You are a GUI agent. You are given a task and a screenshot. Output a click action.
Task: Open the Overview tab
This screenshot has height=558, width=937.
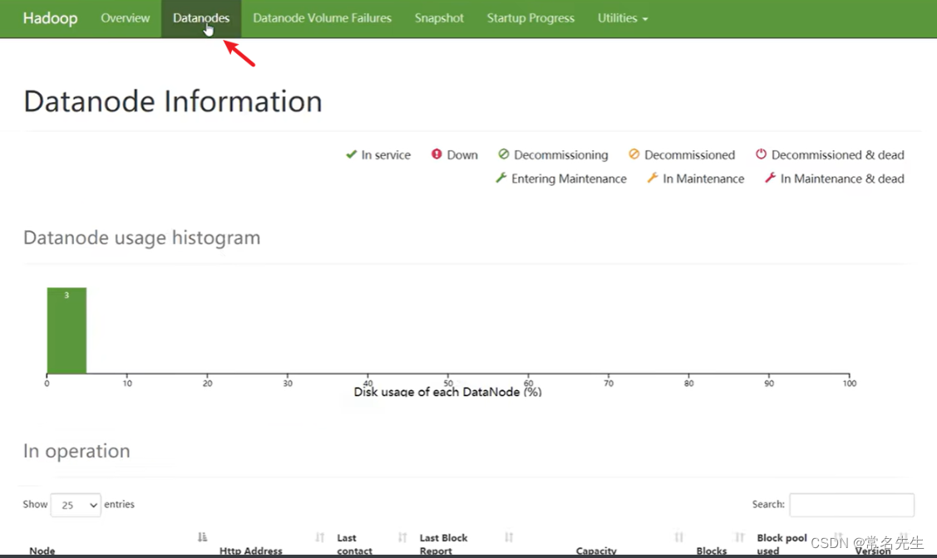[x=125, y=18]
